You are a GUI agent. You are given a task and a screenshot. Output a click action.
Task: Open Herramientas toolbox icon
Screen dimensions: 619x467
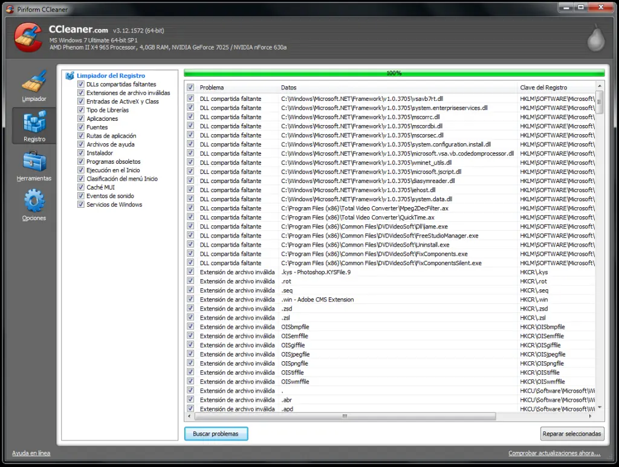(34, 162)
